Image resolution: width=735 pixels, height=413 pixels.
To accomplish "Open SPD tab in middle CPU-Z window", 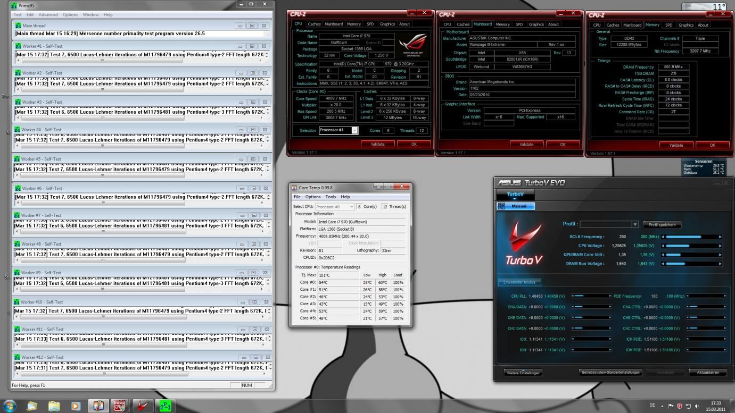I will coord(519,24).
